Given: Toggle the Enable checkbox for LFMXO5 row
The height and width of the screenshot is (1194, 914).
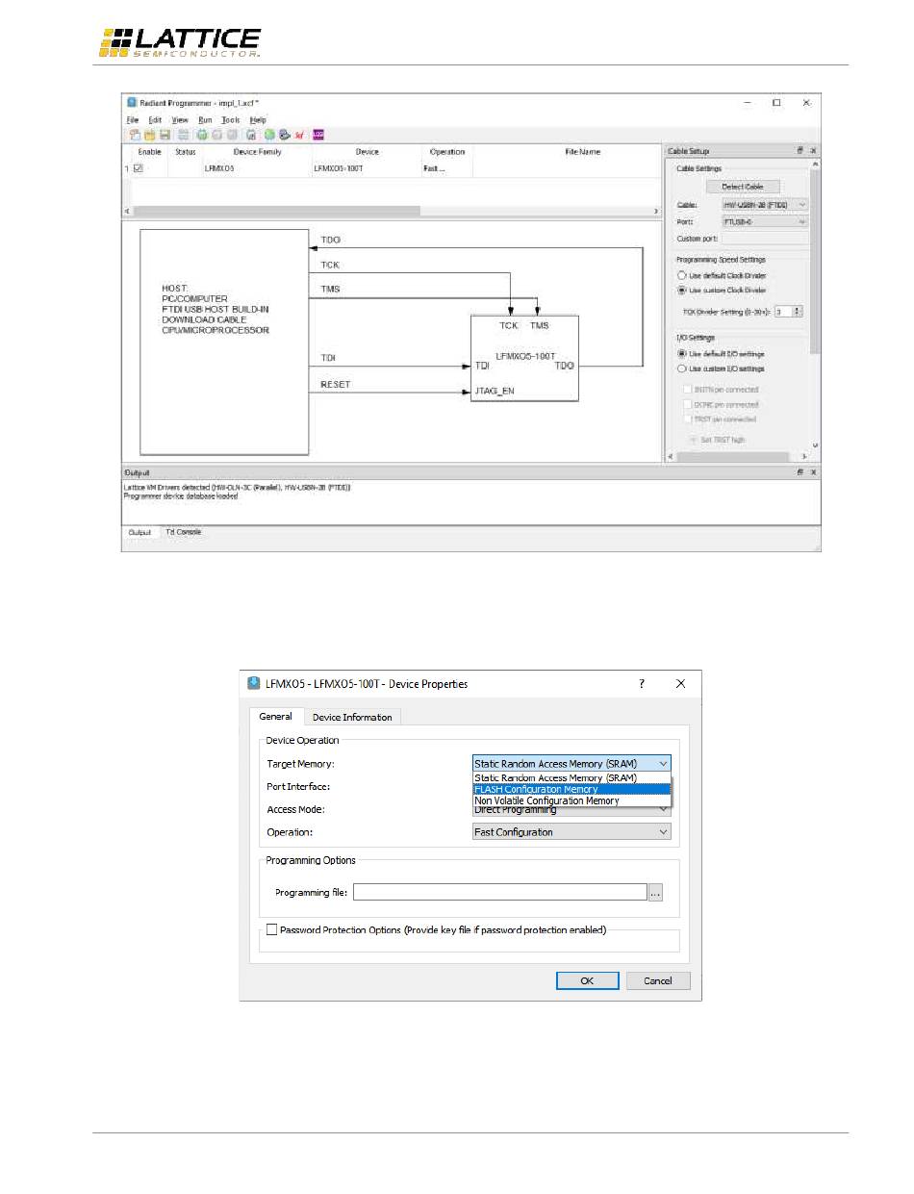Looking at the screenshot, I should click(138, 168).
